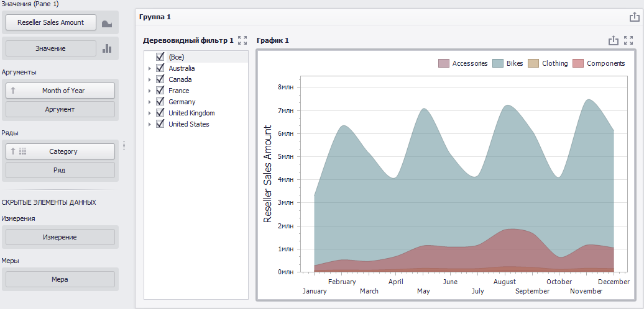Select the France tree item
The width and height of the screenshot is (644, 309).
click(178, 91)
